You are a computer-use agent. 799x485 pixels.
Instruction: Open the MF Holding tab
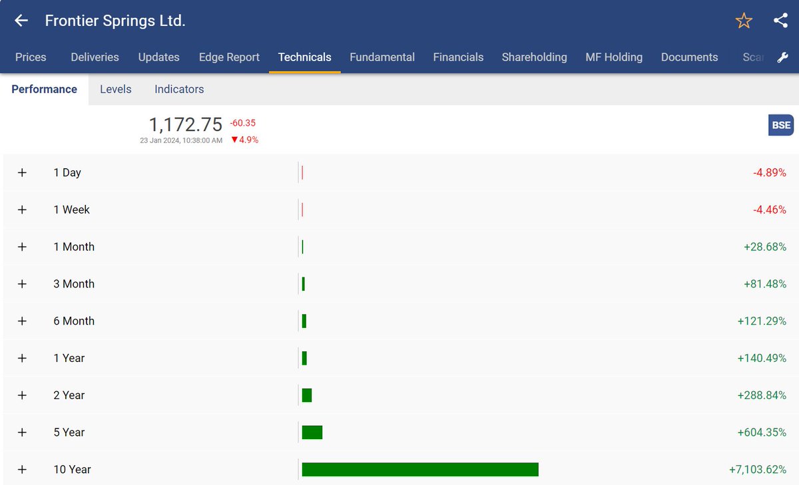pos(614,57)
